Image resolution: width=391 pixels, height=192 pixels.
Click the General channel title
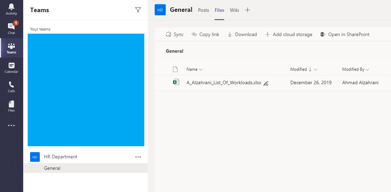181,10
